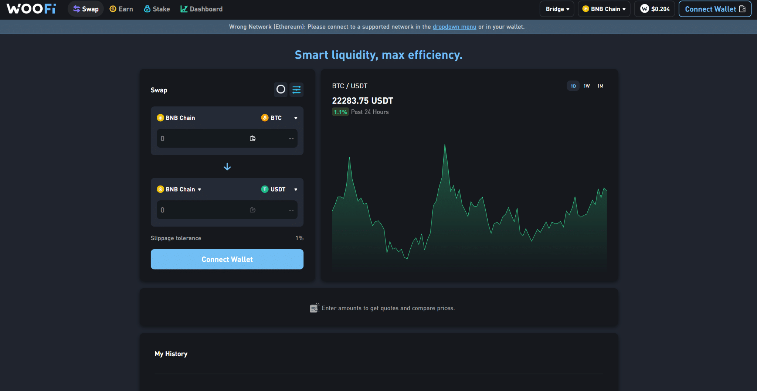Open the Stake tab
This screenshot has width=757, height=391.
[157, 9]
